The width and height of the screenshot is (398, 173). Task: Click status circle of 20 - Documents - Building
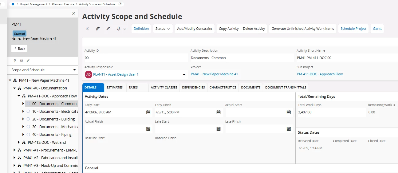[28, 119]
